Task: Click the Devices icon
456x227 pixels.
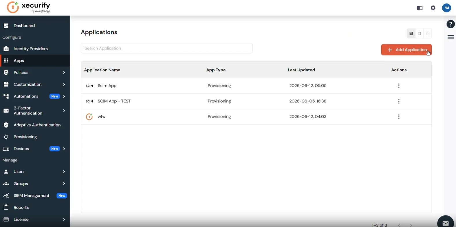Action: [6, 149]
